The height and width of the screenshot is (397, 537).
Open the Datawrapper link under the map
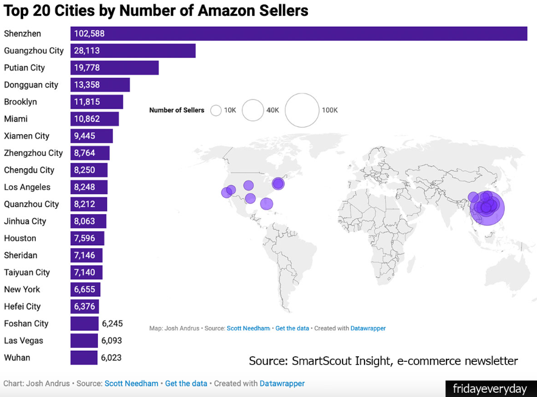pyautogui.click(x=368, y=328)
